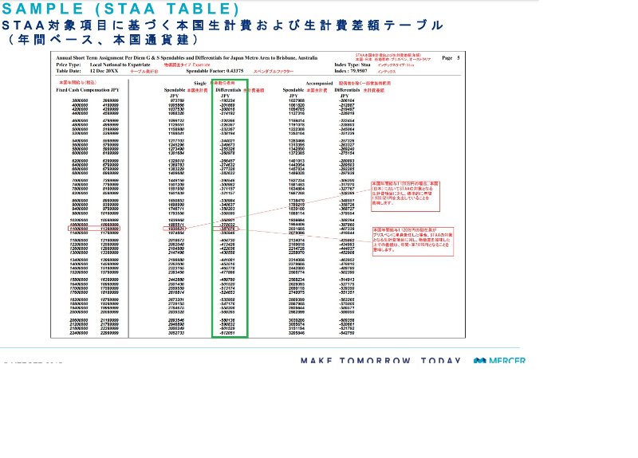The height and width of the screenshot is (458, 638).
Task: Click the 'Local National to Expatriate' value
Action: click(120, 65)
